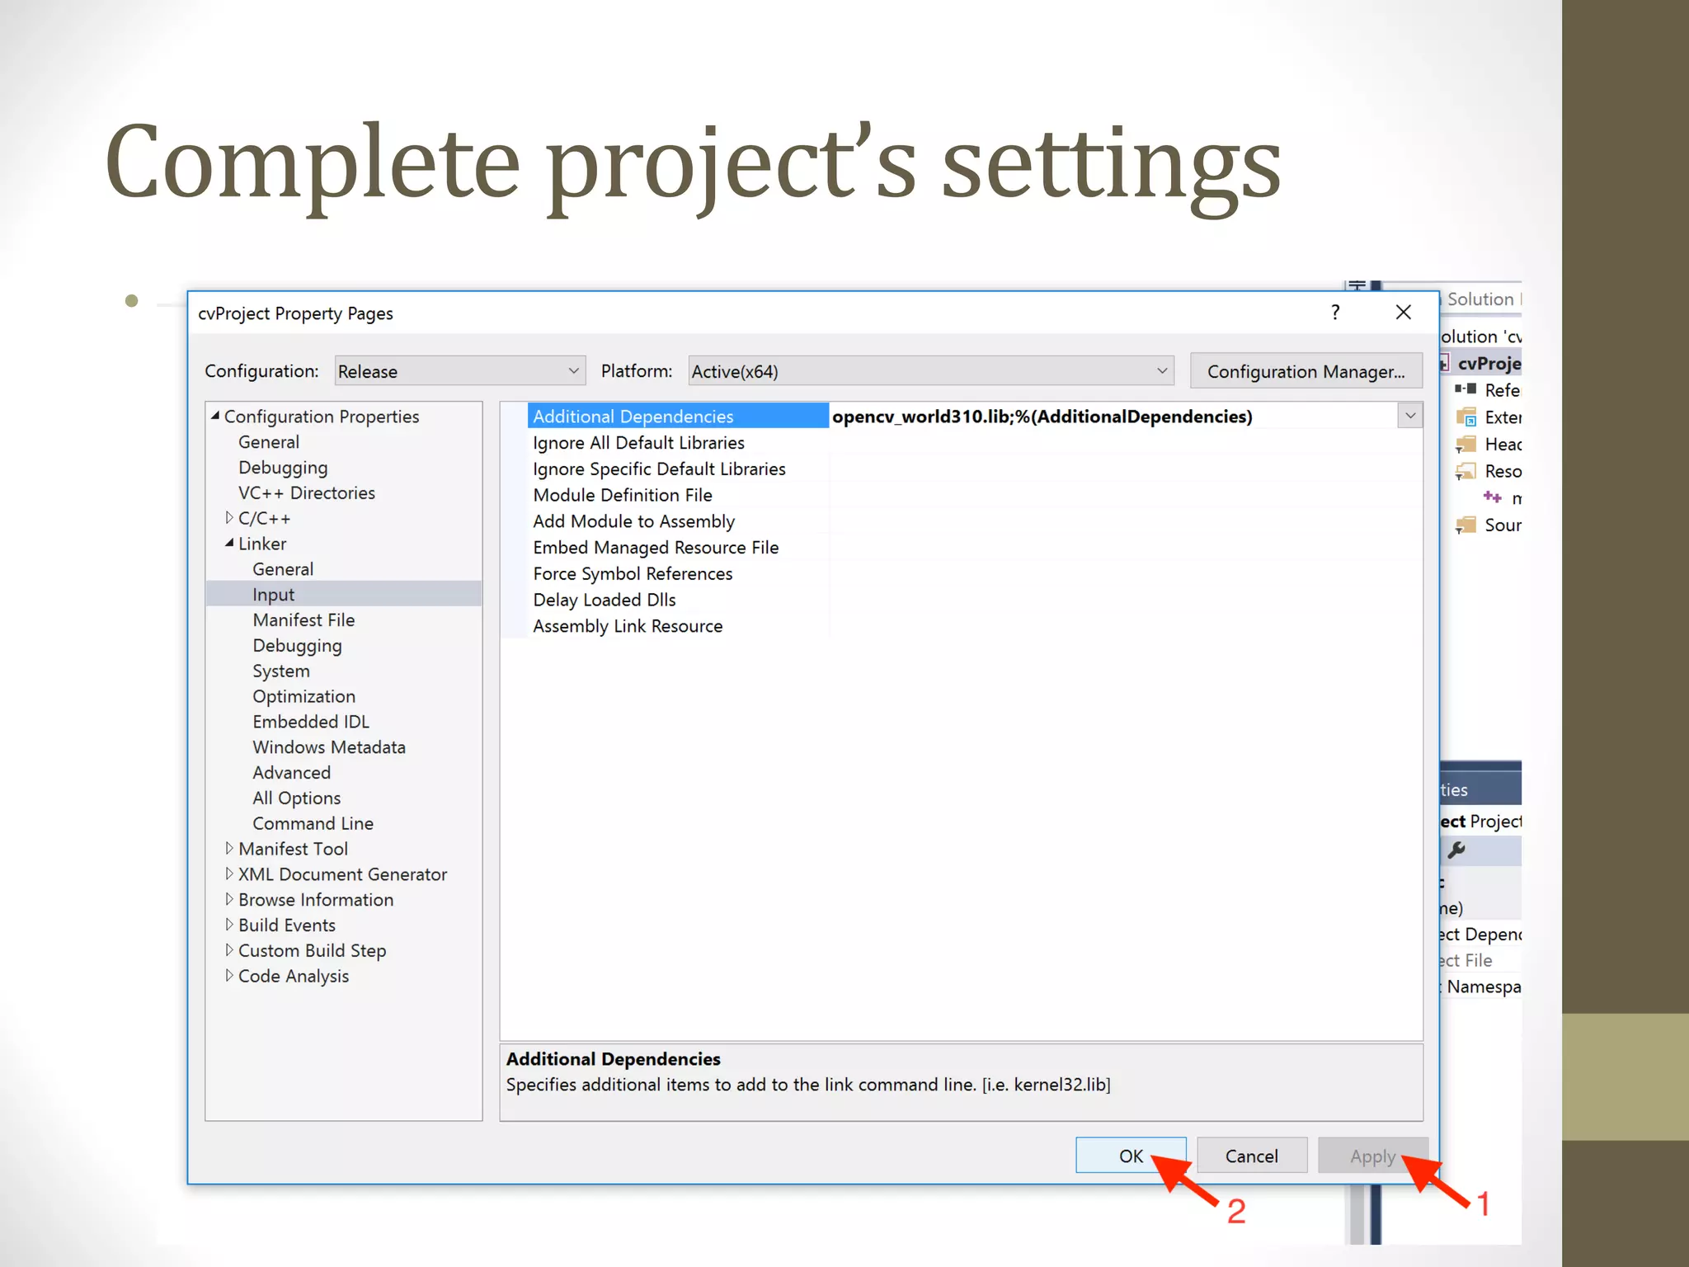Collapse the Linker tree node

click(229, 543)
